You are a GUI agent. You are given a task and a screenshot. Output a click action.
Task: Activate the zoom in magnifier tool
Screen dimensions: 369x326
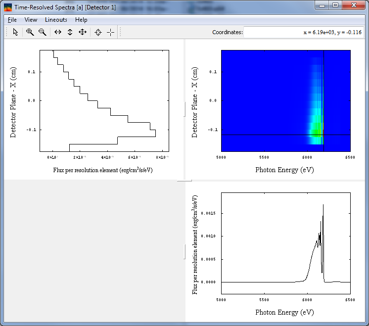30,32
